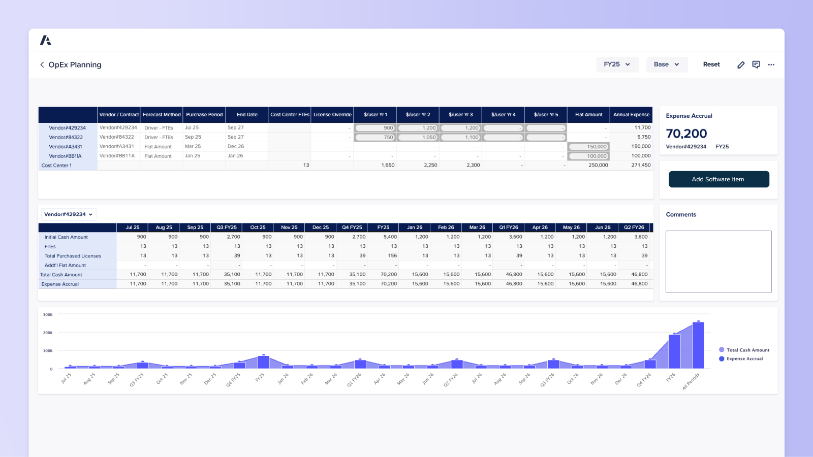Click the Expense Accrual legend marker
This screenshot has height=457, width=813.
point(722,358)
